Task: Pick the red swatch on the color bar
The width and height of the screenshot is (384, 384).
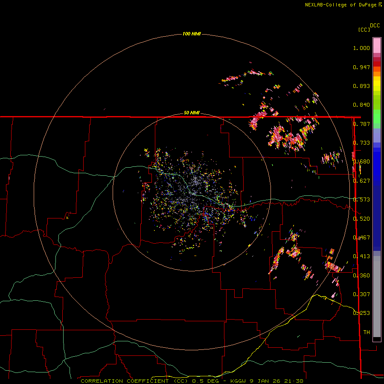Action: [377, 64]
